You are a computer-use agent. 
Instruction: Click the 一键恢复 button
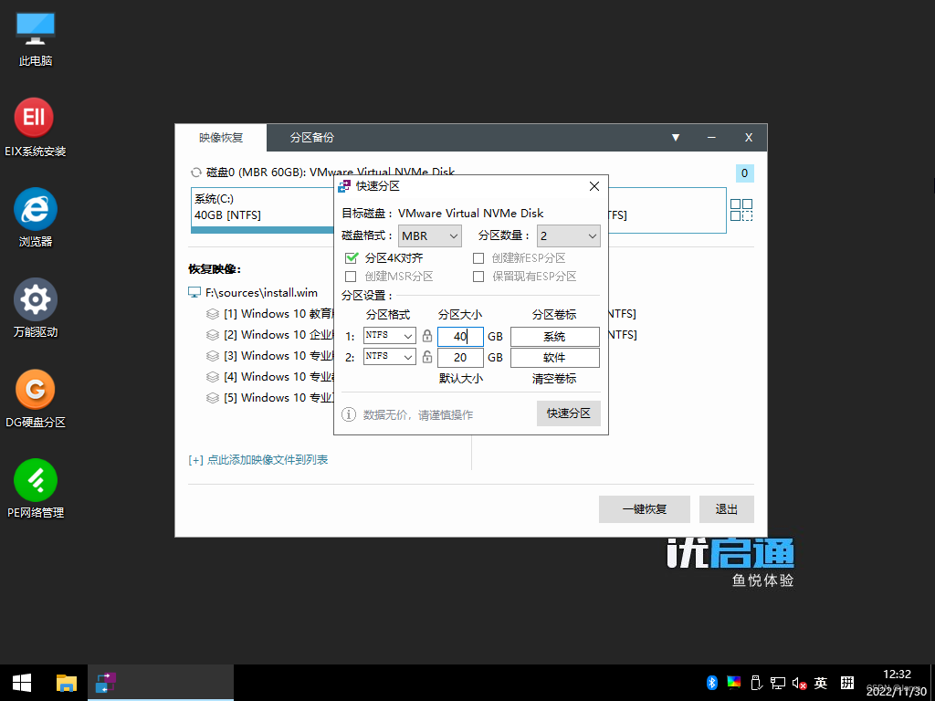point(644,509)
